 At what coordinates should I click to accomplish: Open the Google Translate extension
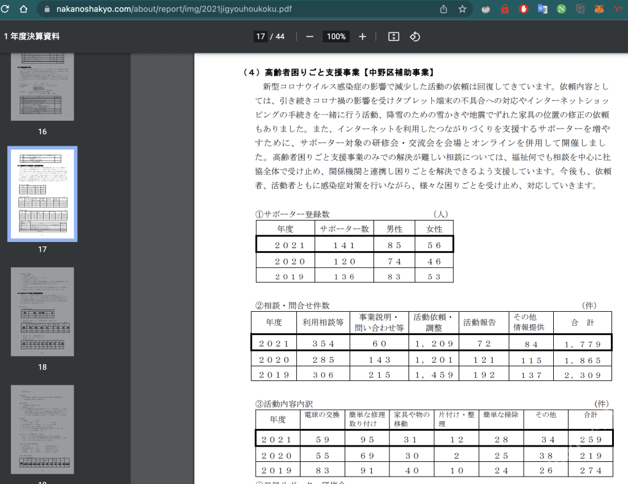(x=542, y=9)
